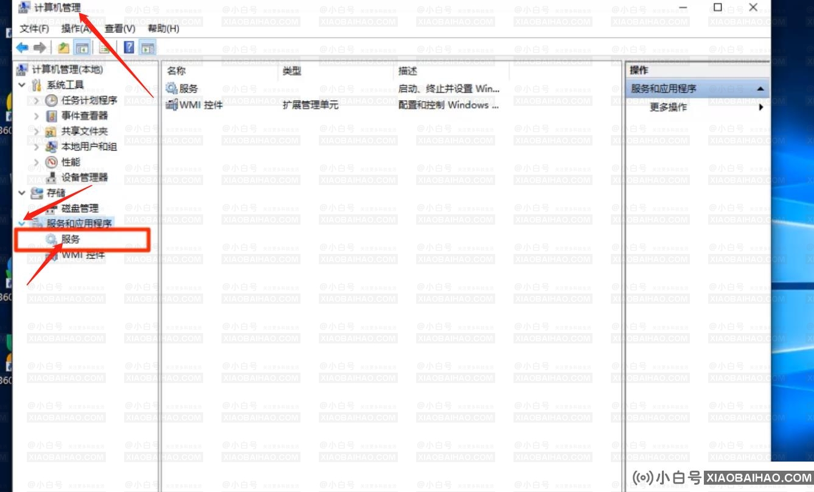Click 计算机管理(本地) root label
814x492 pixels.
(68, 69)
